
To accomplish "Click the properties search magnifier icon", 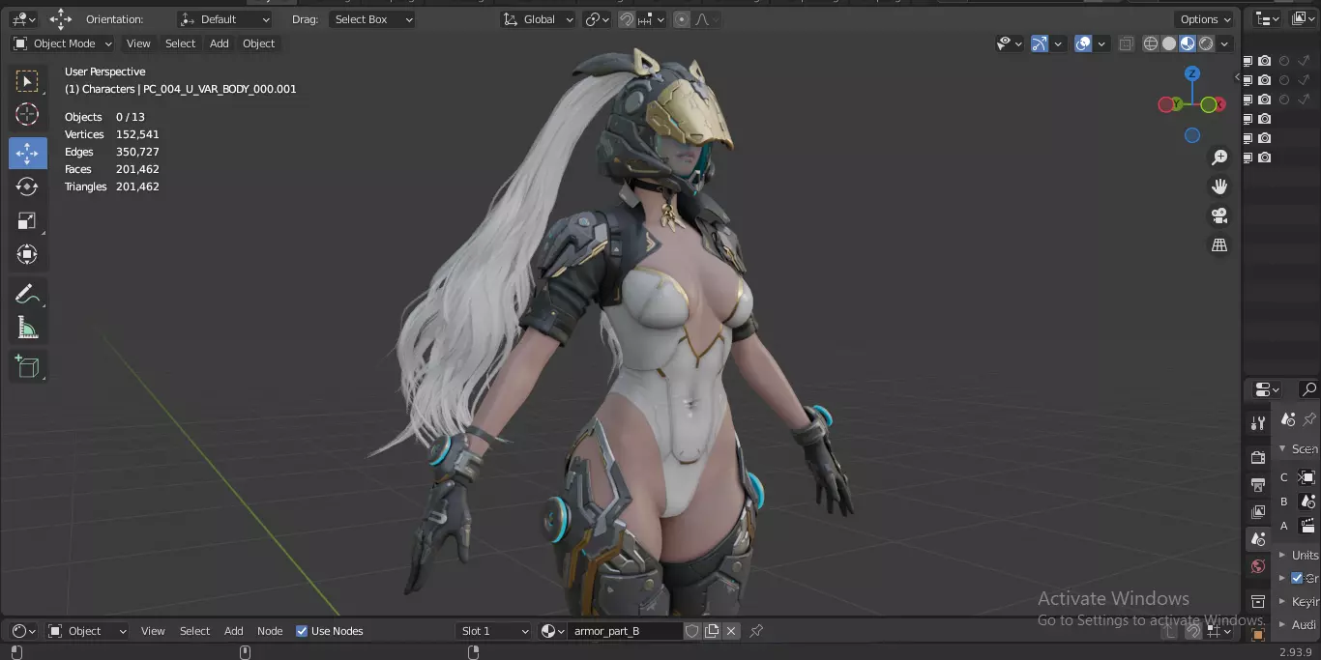I will tap(1308, 389).
